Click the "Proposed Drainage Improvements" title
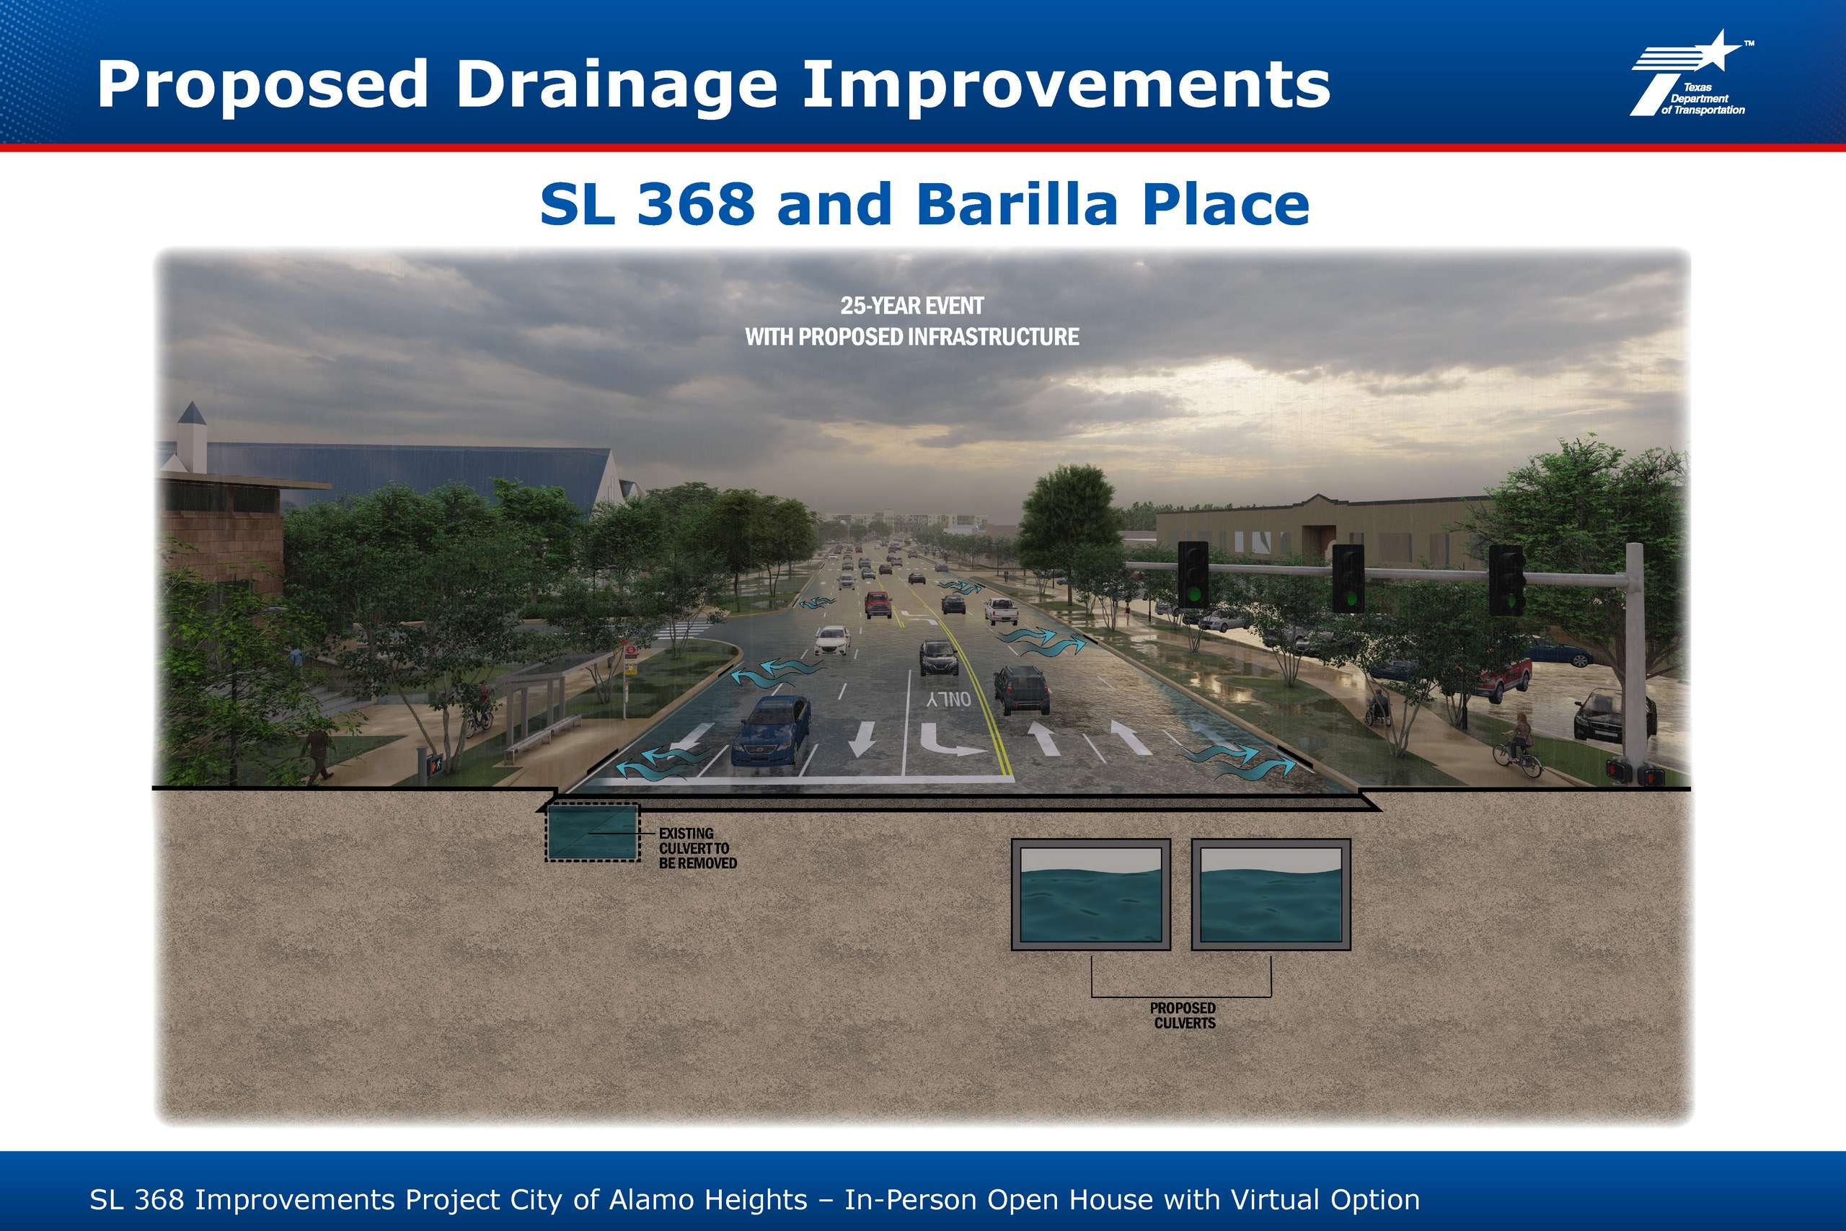The height and width of the screenshot is (1231, 1846). coord(713,85)
